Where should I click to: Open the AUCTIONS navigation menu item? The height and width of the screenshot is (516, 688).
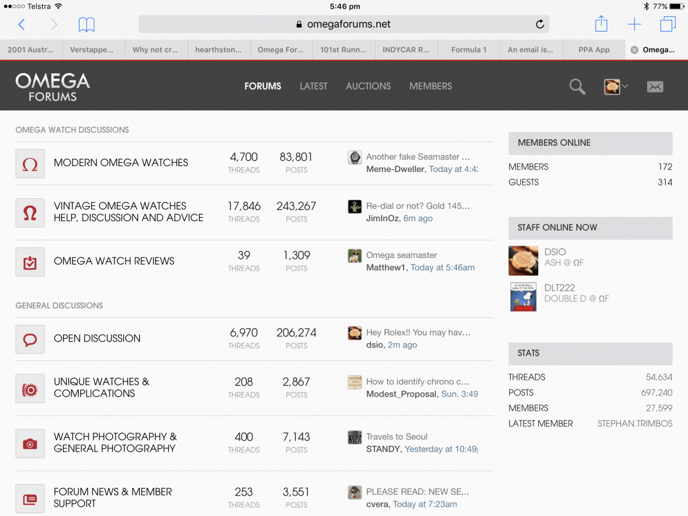[x=368, y=86]
